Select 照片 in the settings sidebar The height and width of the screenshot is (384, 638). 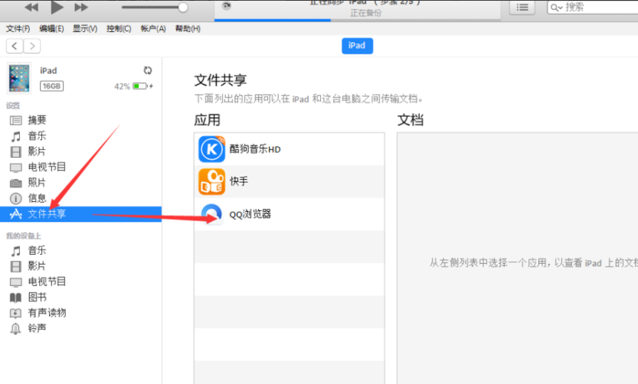point(37,183)
